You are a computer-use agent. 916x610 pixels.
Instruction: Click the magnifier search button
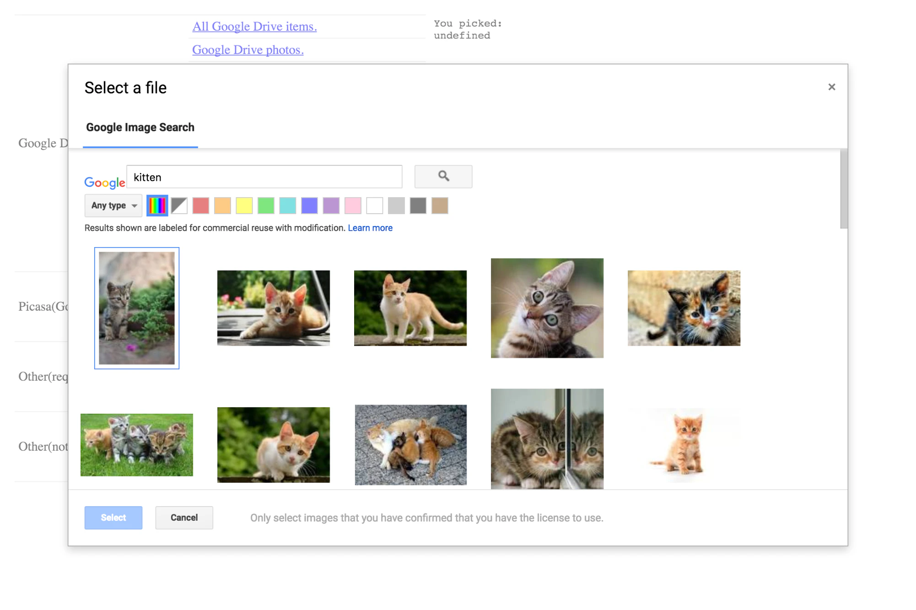[443, 177]
